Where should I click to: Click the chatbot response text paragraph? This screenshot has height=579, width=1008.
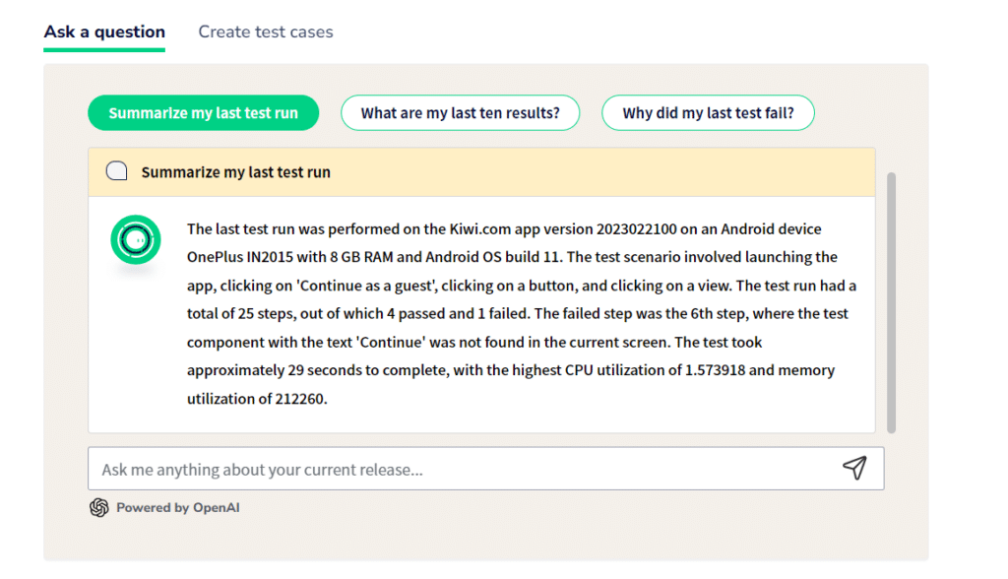point(522,314)
